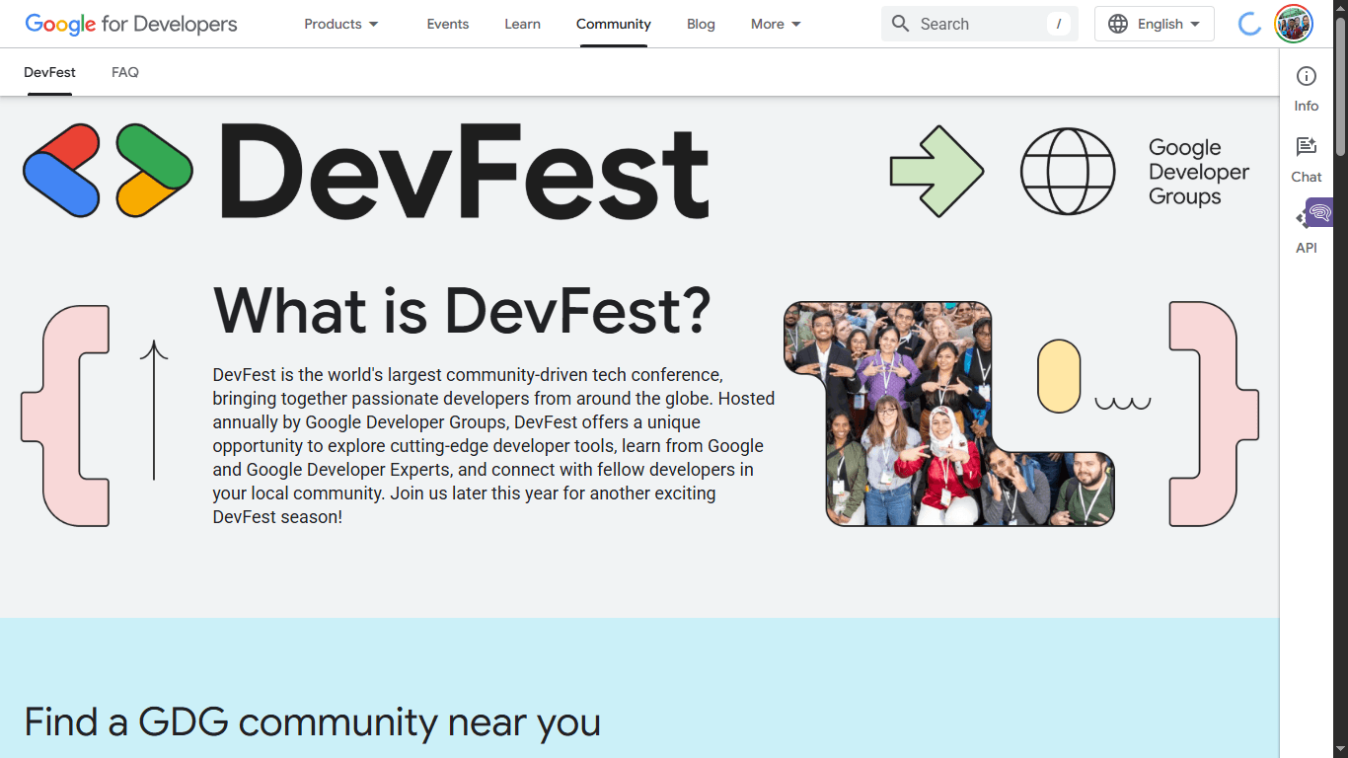The height and width of the screenshot is (758, 1348).
Task: Open the API side panel
Action: pyautogui.click(x=1306, y=247)
